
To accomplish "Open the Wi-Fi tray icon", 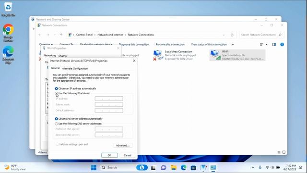I will tap(267, 168).
